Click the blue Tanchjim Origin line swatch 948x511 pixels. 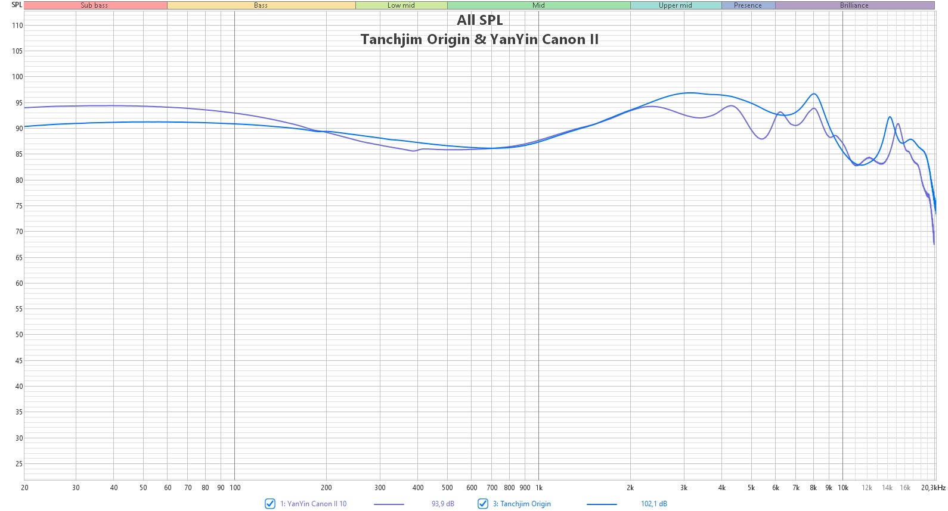pyautogui.click(x=602, y=504)
